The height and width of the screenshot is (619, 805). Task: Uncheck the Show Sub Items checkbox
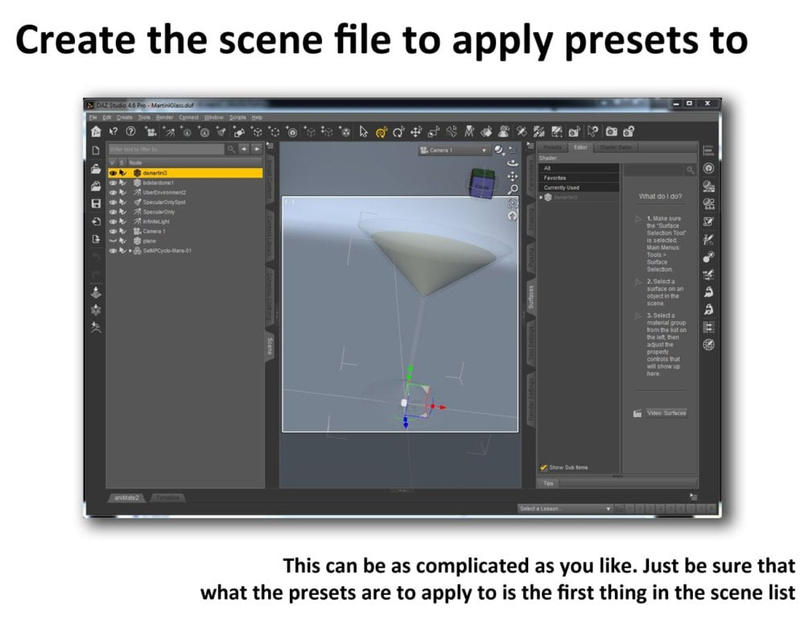(543, 468)
